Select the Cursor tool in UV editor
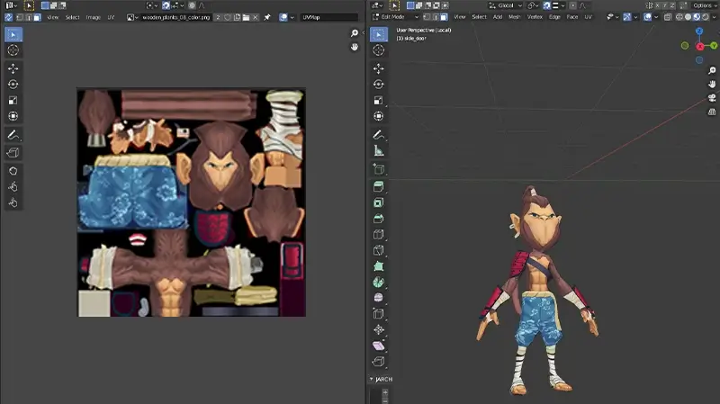Screen dimensions: 720x404 13,50
